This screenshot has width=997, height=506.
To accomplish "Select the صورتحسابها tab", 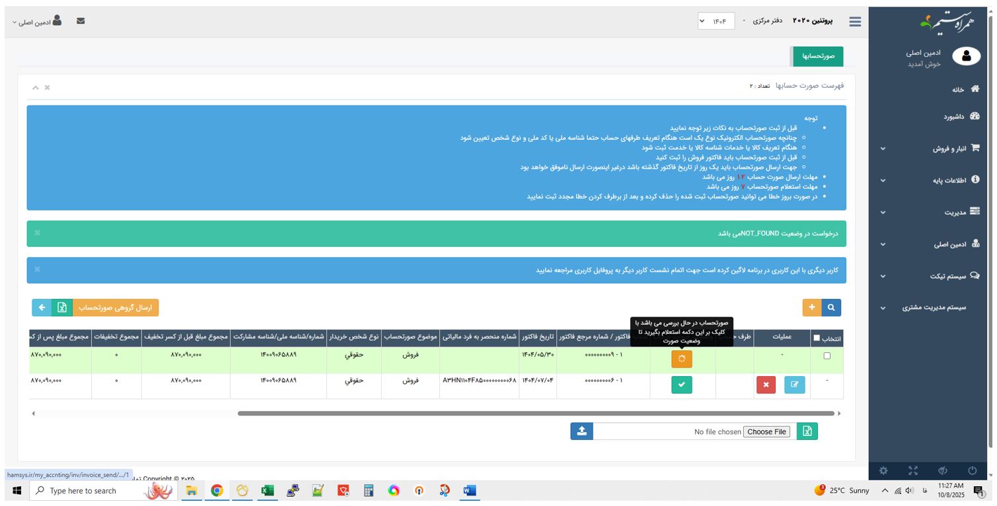I will [818, 56].
